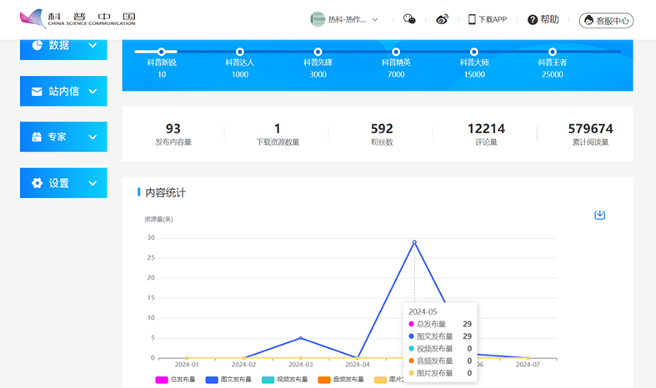Image resolution: width=656 pixels, height=388 pixels.
Task: Open the 站内信 menu item
Action: click(63, 92)
